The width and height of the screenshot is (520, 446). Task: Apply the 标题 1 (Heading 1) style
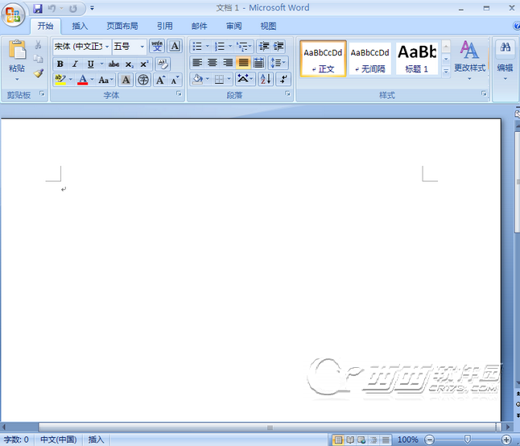[x=417, y=59]
